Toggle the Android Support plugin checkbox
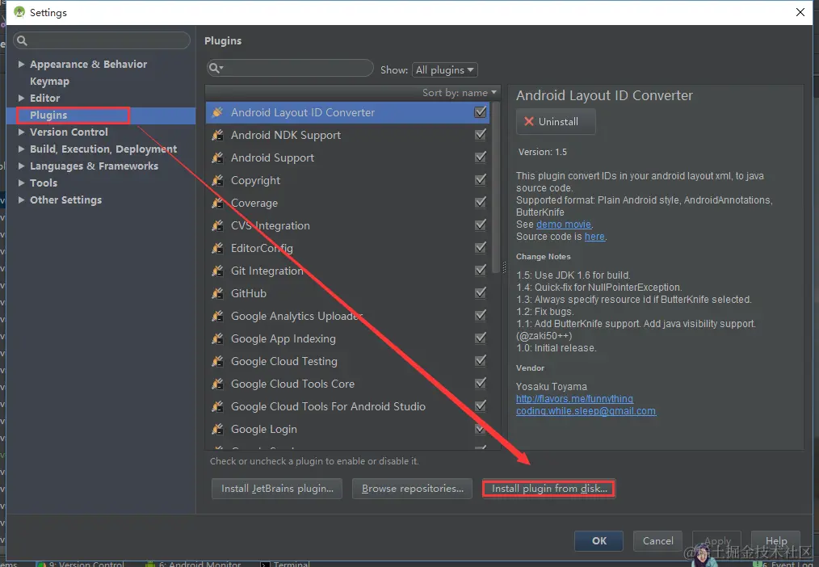 (x=480, y=157)
